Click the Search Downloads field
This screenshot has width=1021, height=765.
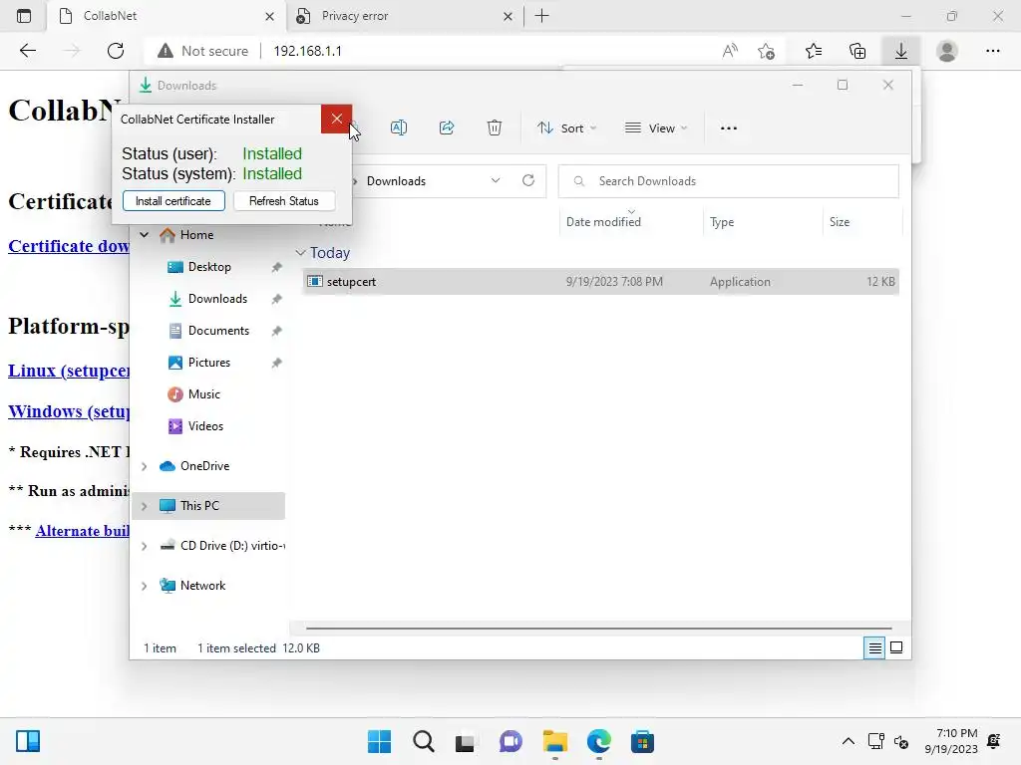tap(728, 181)
